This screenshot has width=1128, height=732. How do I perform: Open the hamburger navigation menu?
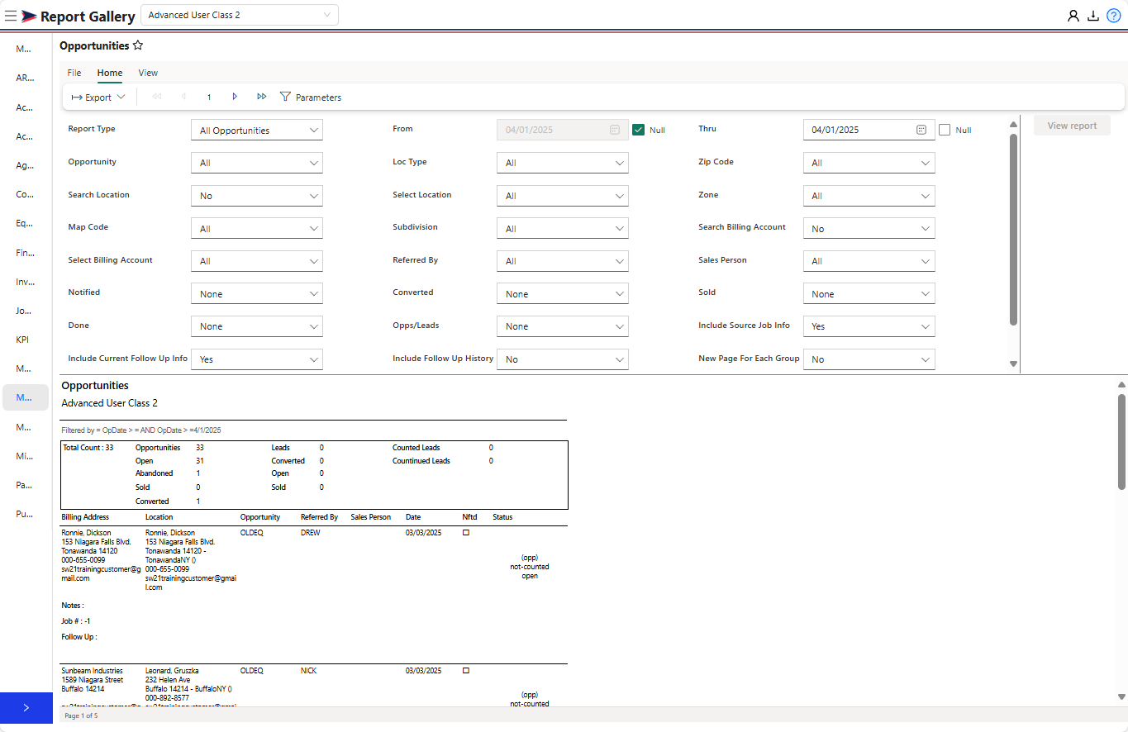(11, 15)
